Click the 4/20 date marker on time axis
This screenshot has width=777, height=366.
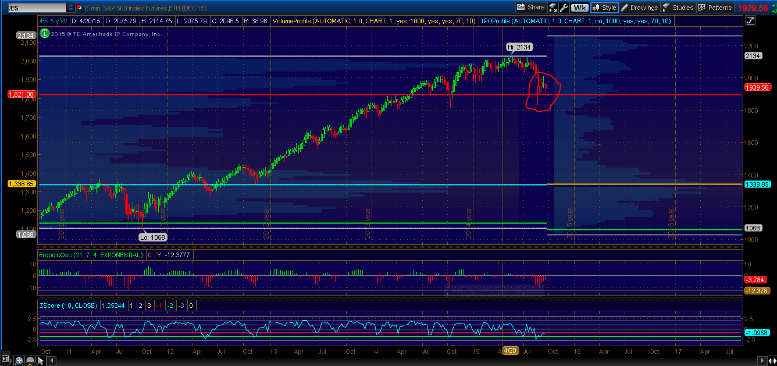[x=510, y=350]
